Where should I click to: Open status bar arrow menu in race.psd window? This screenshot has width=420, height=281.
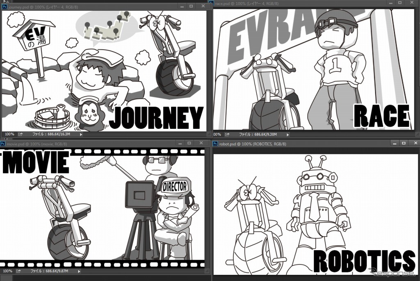click(288, 134)
